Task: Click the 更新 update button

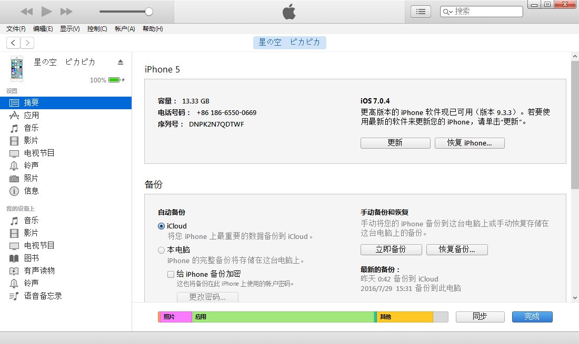Action: pos(395,143)
